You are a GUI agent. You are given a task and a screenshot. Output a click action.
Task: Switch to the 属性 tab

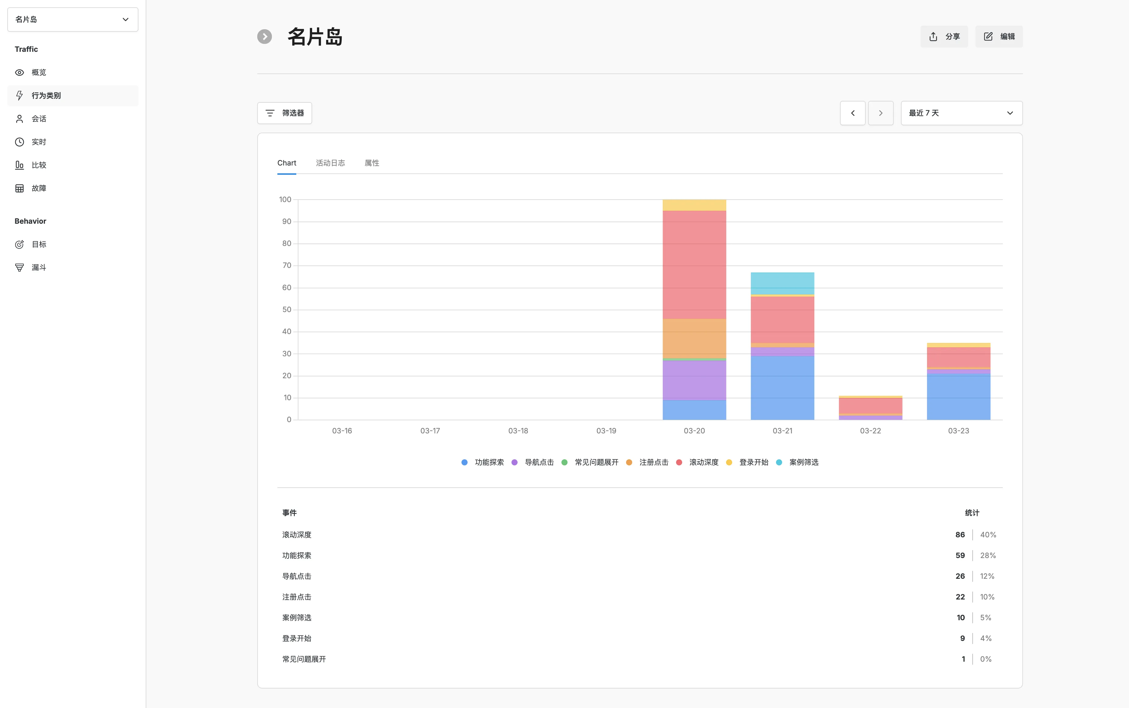372,163
